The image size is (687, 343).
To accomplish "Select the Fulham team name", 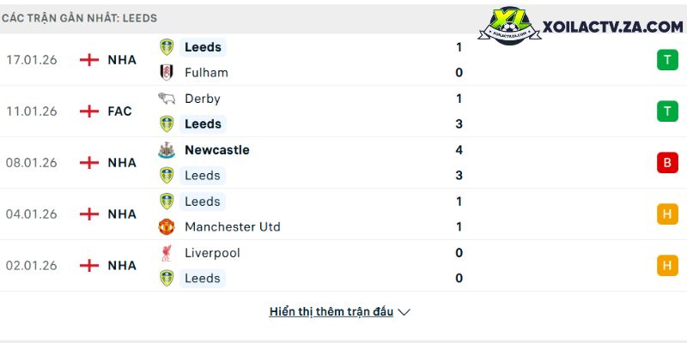I will coord(206,73).
